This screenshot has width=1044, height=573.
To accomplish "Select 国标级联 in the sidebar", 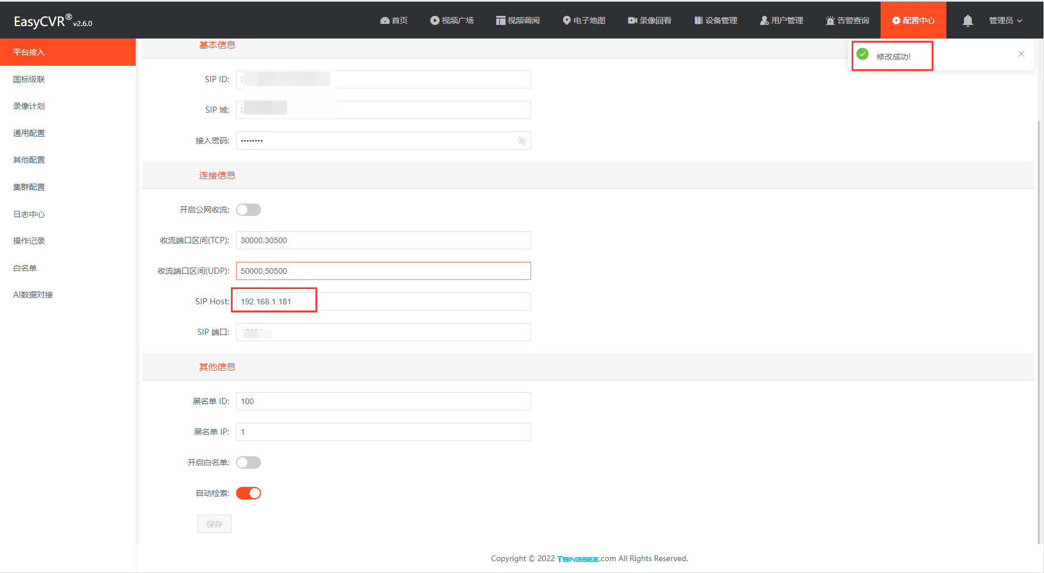I will click(x=29, y=79).
